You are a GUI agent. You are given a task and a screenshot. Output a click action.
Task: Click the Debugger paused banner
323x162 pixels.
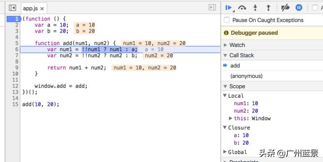point(272,33)
